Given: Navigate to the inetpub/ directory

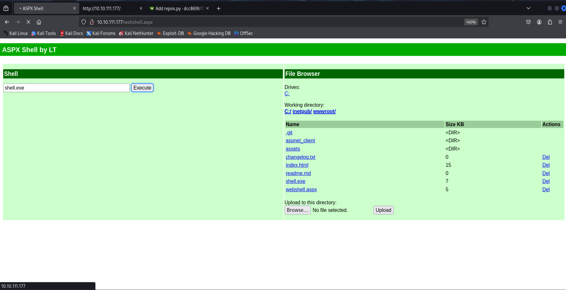Looking at the screenshot, I should tap(302, 112).
